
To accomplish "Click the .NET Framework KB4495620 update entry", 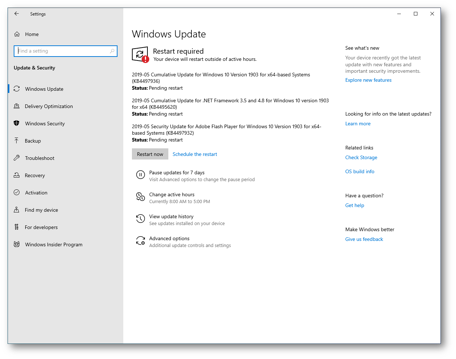I will [230, 107].
